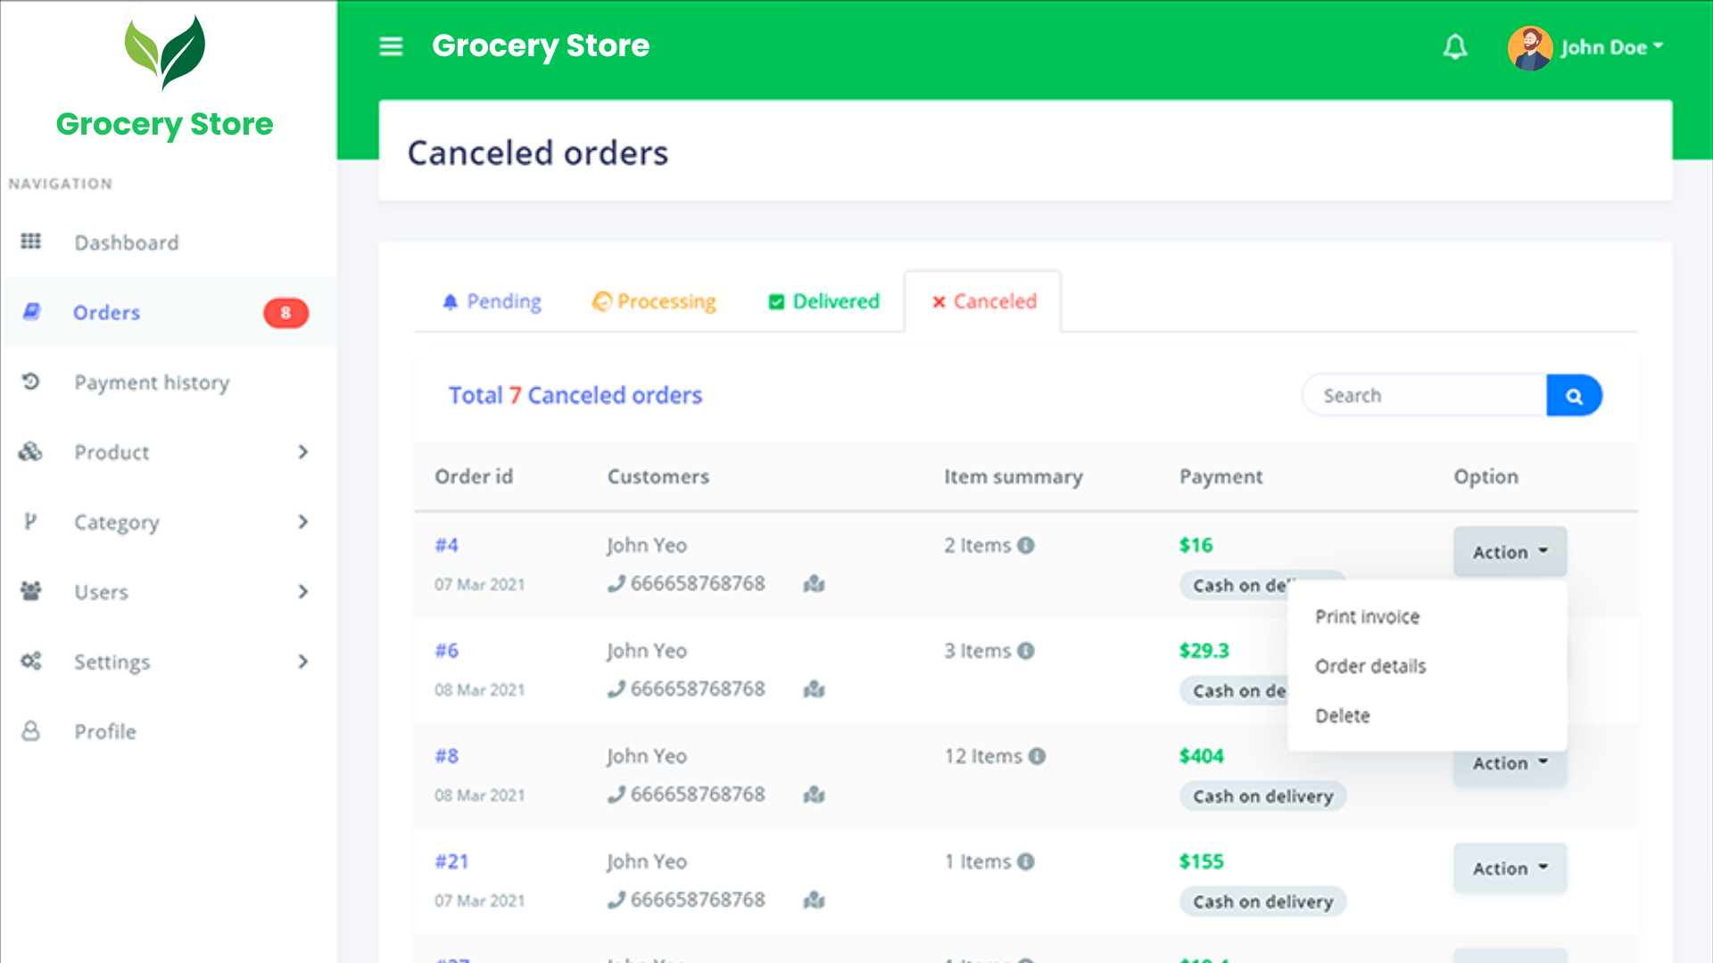Click the blue search magnifier button

1574,396
